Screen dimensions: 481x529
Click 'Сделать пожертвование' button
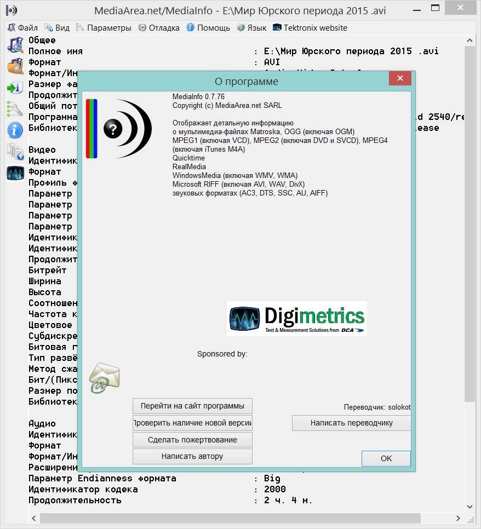(192, 440)
